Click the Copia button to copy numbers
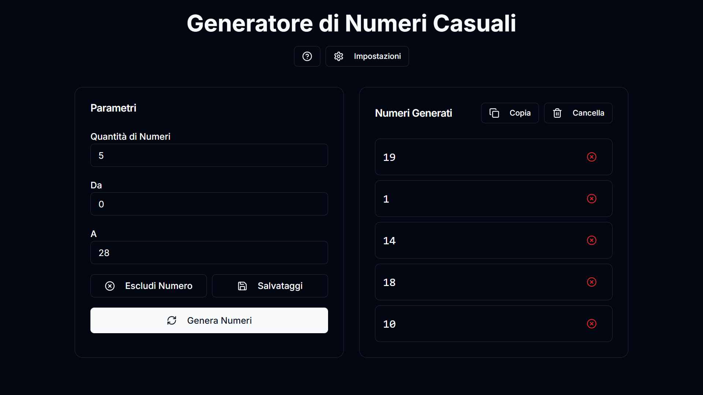Screen dimensions: 703x395 (510, 113)
